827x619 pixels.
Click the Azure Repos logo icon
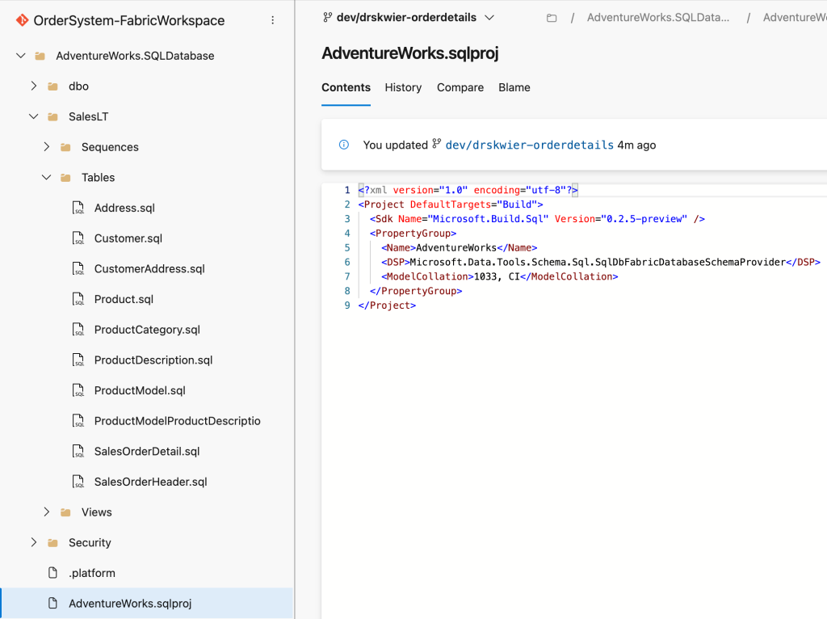tap(22, 20)
